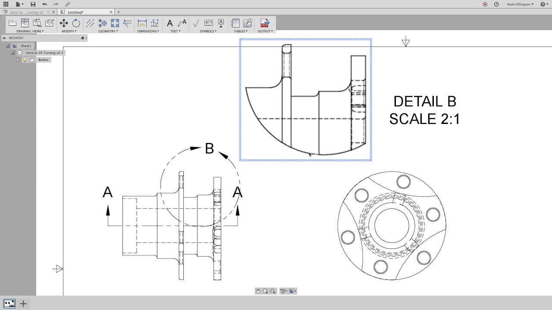Expand the GEOMETRY menu
Viewport: 552px width, 310px height.
[108, 31]
